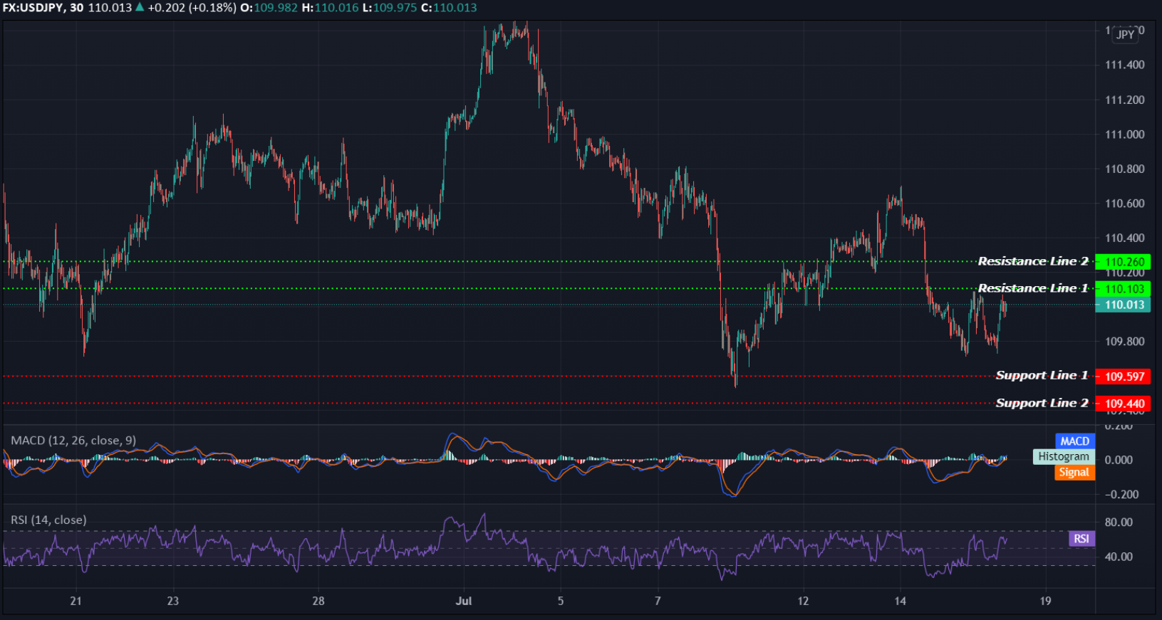1162x620 pixels.
Task: Click the orange Signal legend tag
Action: tap(1074, 472)
